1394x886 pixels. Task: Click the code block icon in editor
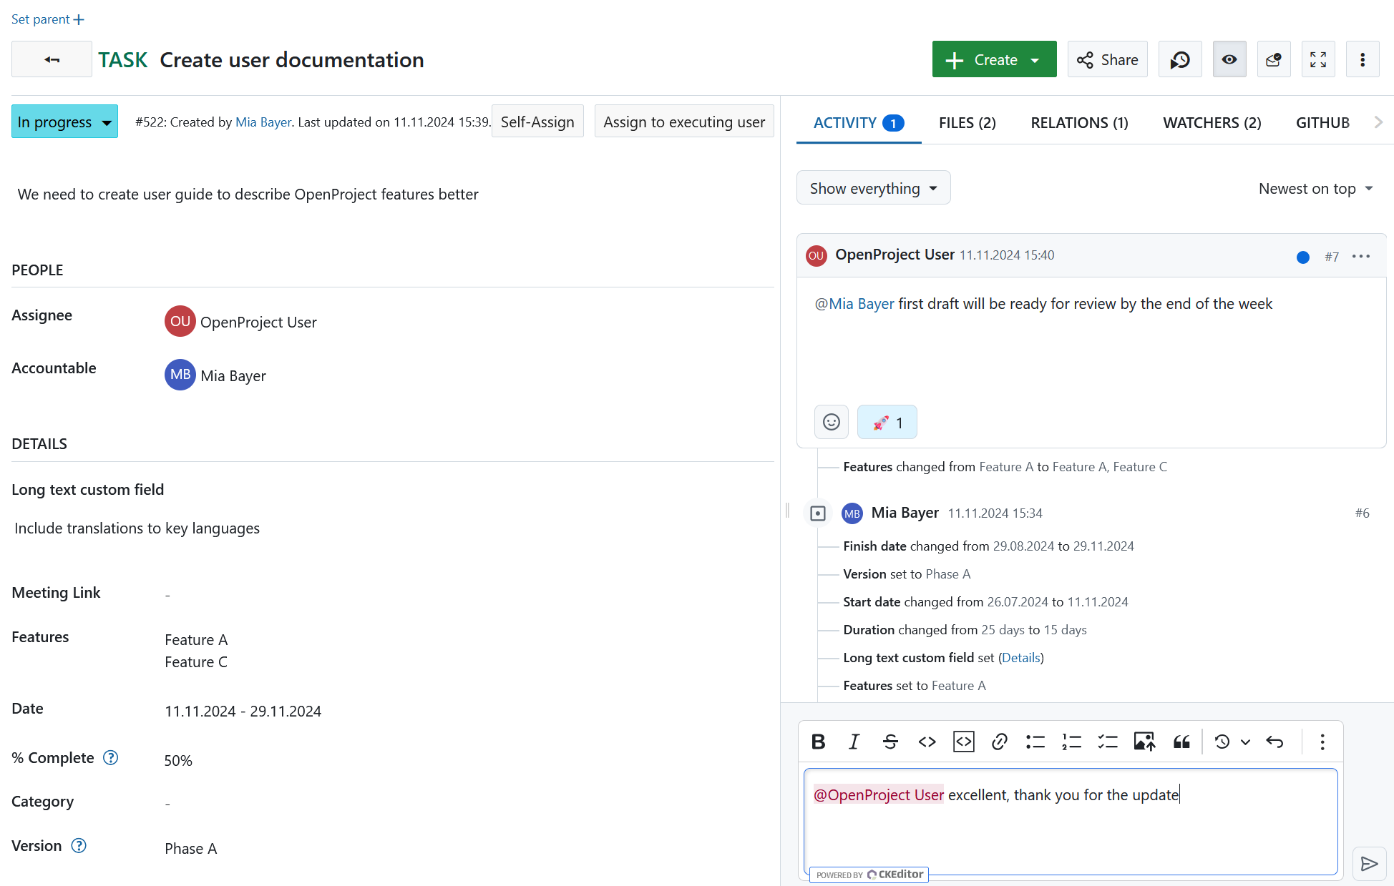tap(963, 740)
